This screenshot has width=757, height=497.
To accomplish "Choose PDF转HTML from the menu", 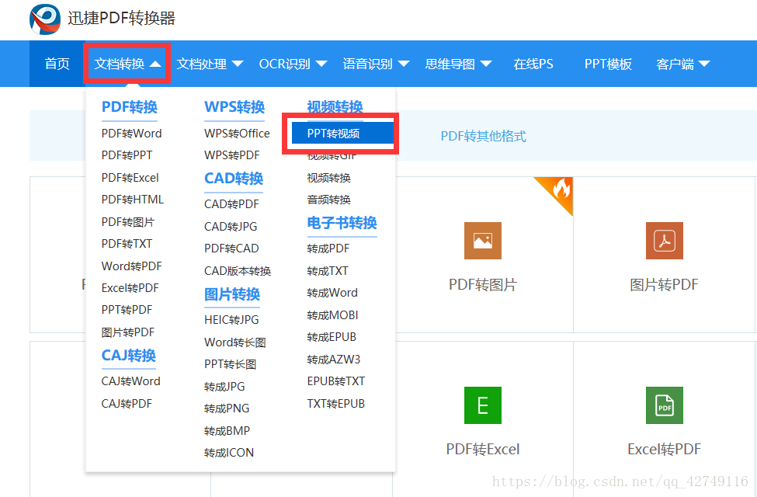I will tap(132, 200).
